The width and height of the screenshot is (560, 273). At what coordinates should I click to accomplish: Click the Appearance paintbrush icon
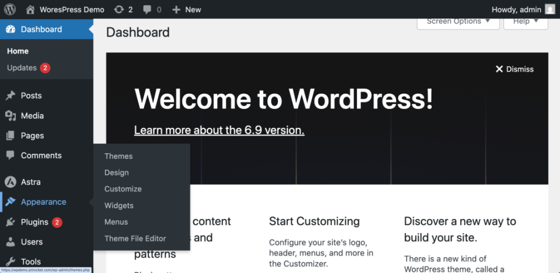(x=11, y=202)
